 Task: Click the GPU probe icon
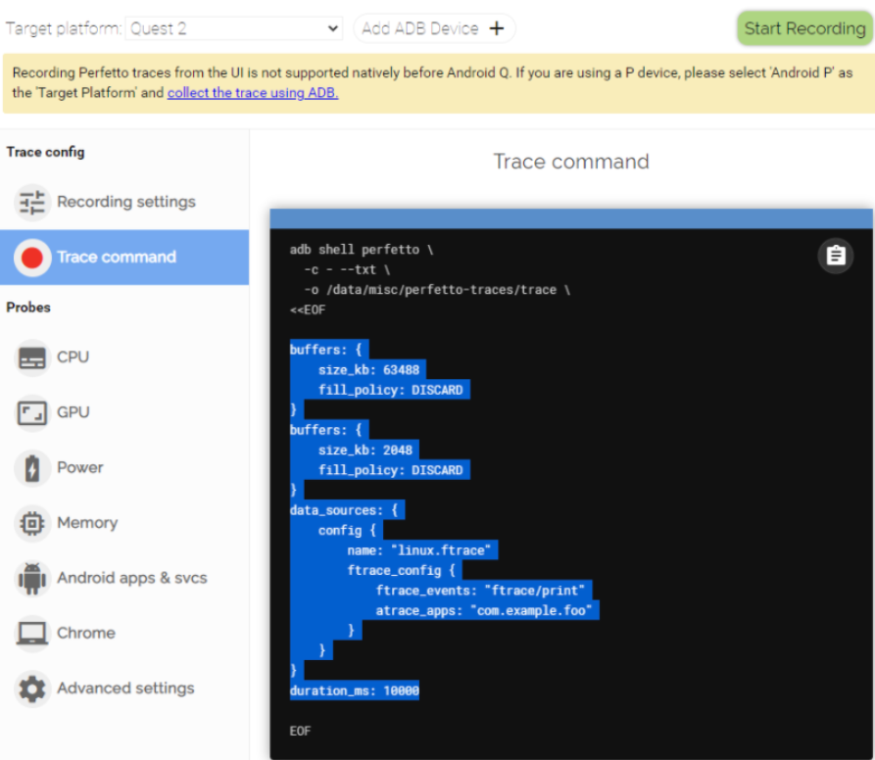point(32,412)
